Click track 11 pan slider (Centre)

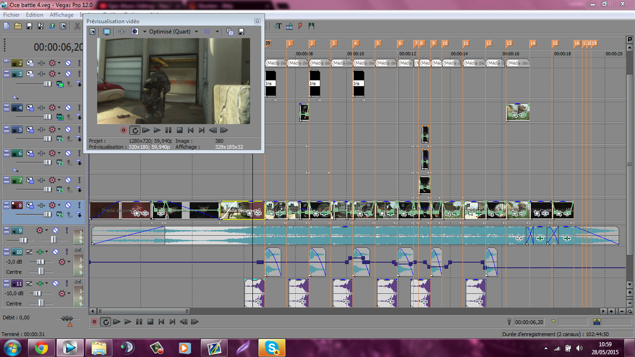(x=41, y=304)
